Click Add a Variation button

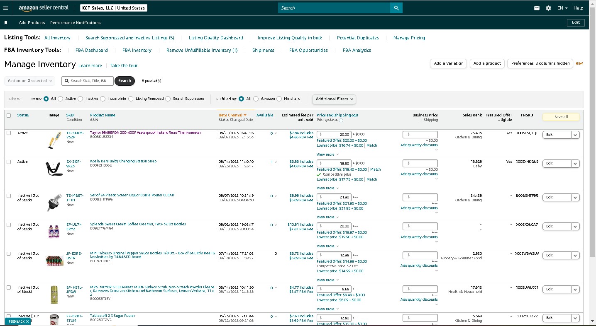(x=449, y=63)
